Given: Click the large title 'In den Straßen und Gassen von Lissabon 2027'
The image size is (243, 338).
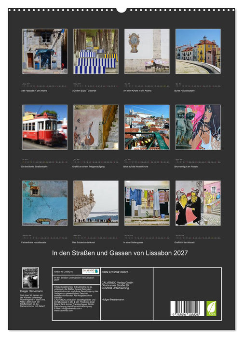Looking at the screenshot, I should (120, 253).
